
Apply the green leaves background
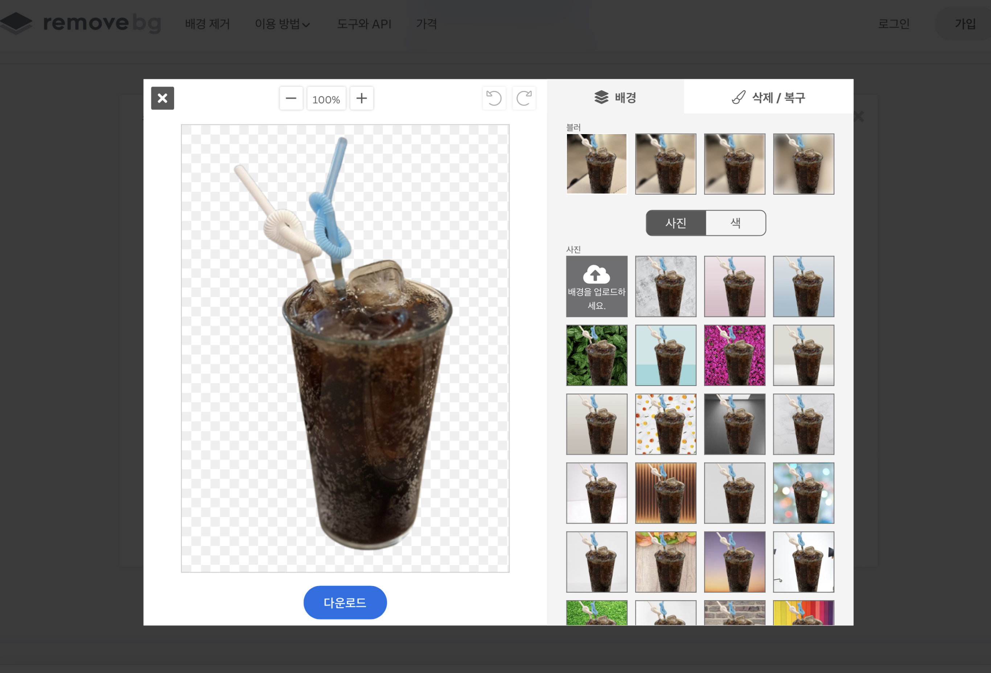coord(597,355)
